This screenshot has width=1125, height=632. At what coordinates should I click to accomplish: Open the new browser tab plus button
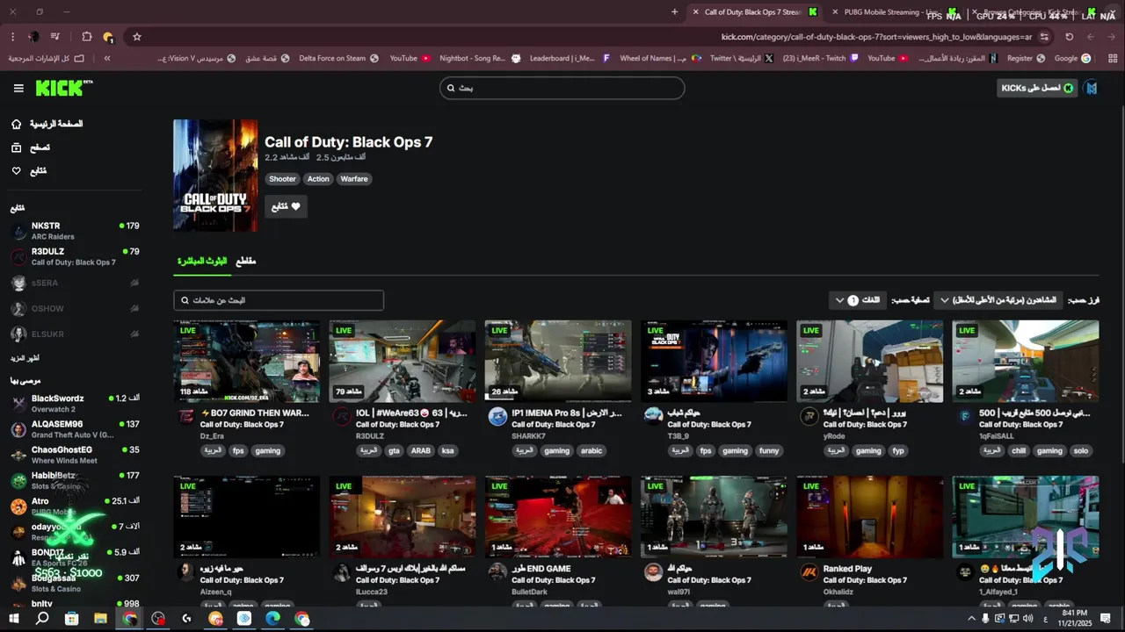[674, 12]
